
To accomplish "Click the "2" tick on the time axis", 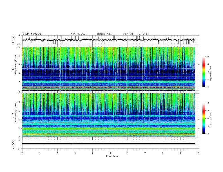I will point(57,153).
